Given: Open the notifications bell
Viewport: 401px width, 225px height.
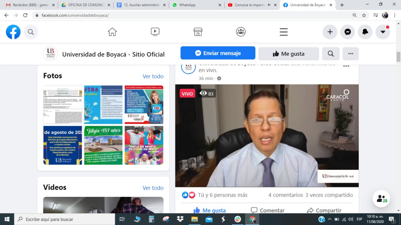Looking at the screenshot, I should tap(365, 32).
